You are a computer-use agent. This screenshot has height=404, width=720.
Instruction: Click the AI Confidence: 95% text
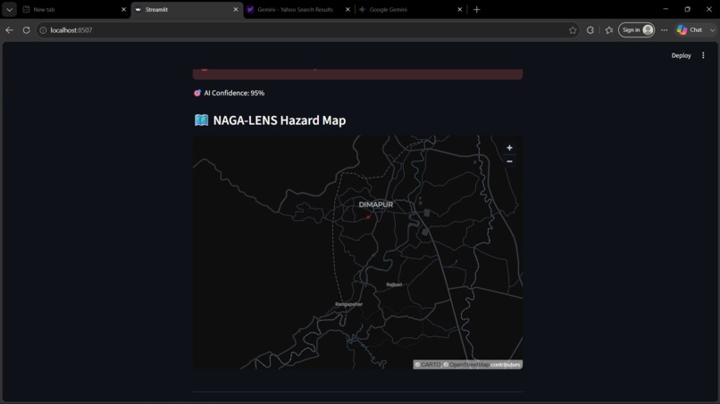(x=234, y=93)
